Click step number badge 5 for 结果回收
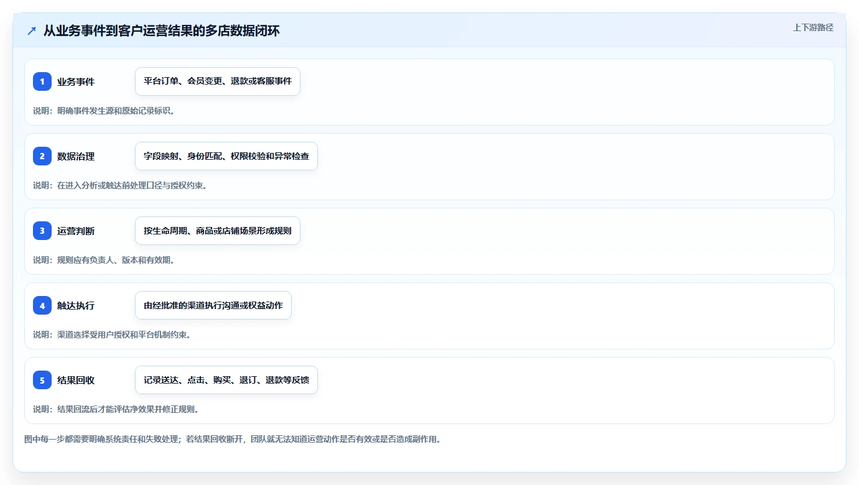859x485 pixels. coord(42,380)
